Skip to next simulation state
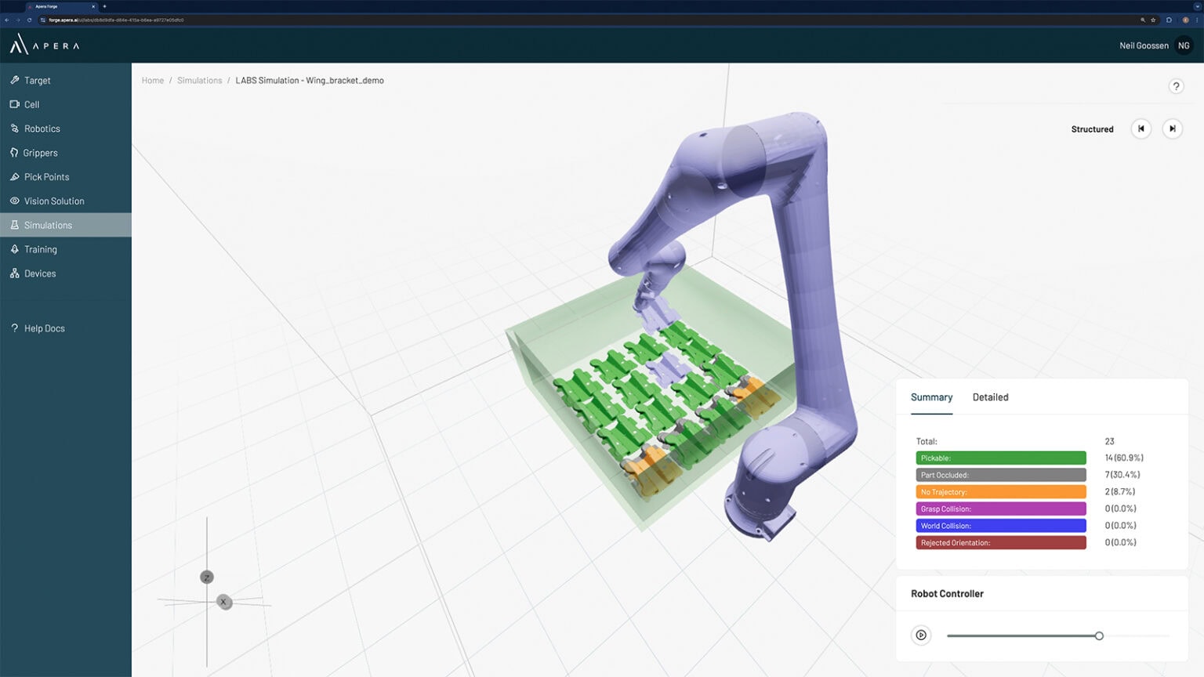Screen dimensions: 1204x677 [1173, 129]
